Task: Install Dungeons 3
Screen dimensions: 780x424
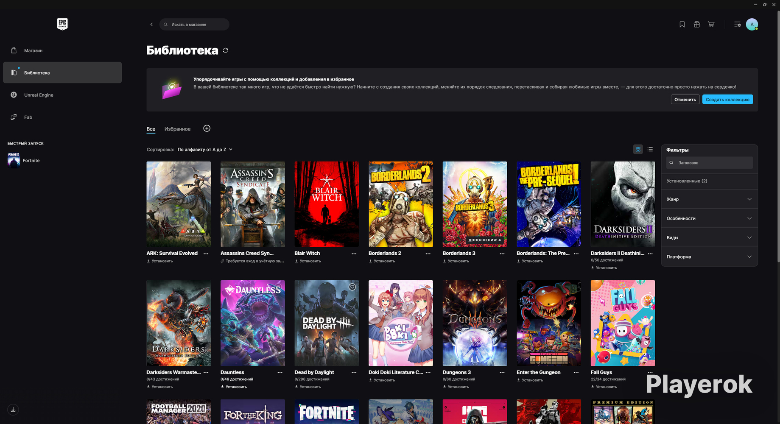Action: point(456,387)
